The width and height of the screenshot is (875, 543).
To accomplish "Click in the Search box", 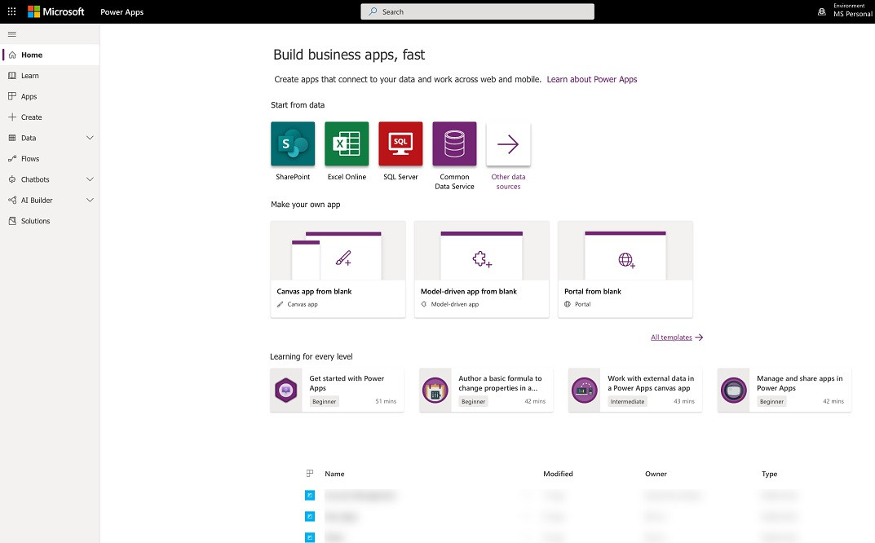I will pyautogui.click(x=478, y=11).
